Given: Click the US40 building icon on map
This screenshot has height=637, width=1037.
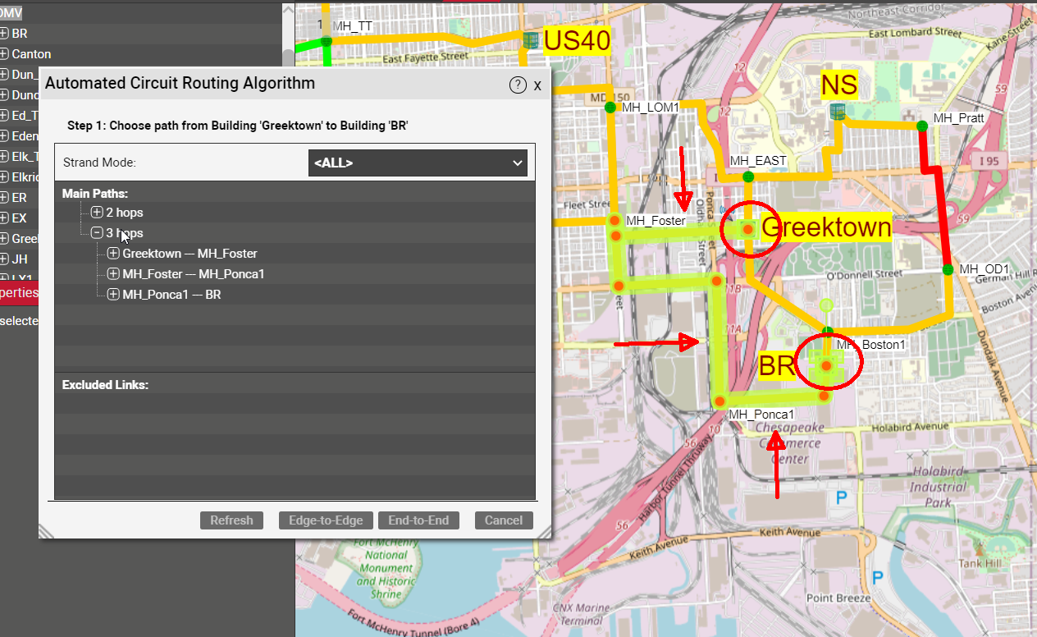Looking at the screenshot, I should (x=531, y=39).
